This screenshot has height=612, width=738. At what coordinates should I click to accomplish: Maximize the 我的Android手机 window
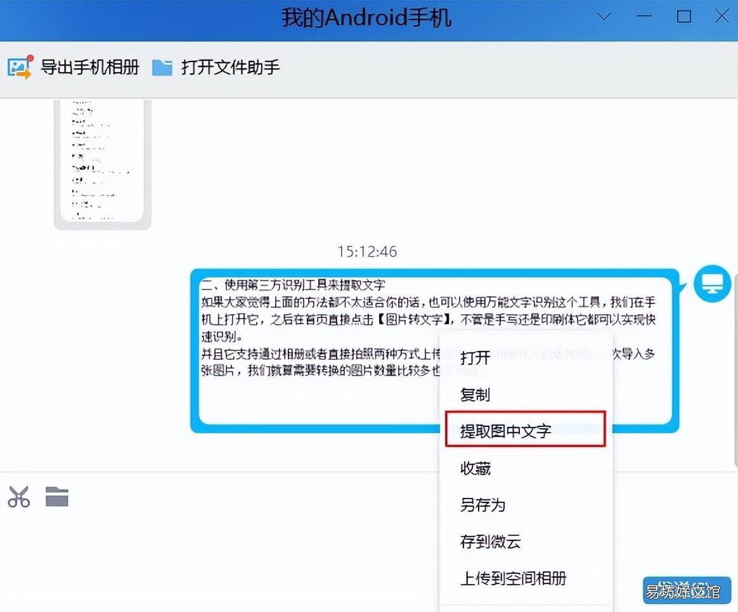tap(684, 16)
